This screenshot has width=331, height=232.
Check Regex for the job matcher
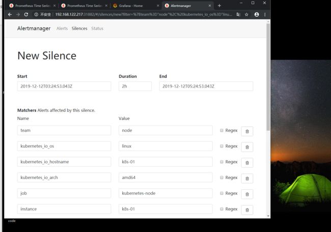click(x=222, y=193)
